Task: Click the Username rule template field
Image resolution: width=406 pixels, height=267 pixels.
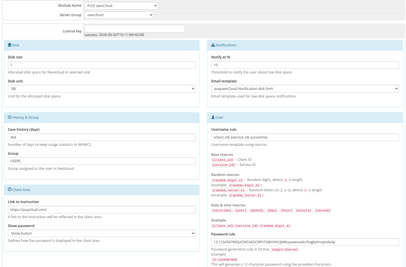Action: (305, 137)
